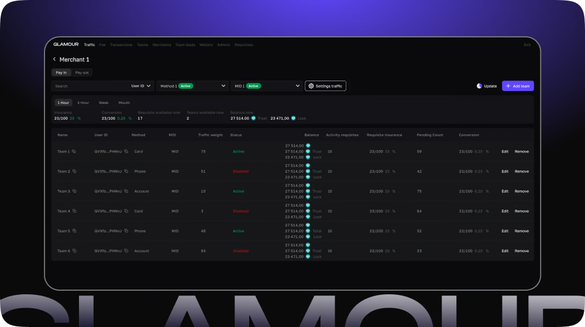Screen dimensions: 585x327
Task: Copy User ID in Team 5 row
Action: (x=126, y=231)
